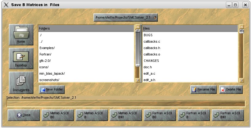Create a New Folder
This screenshot has height=128, width=251.
pyautogui.click(x=51, y=90)
